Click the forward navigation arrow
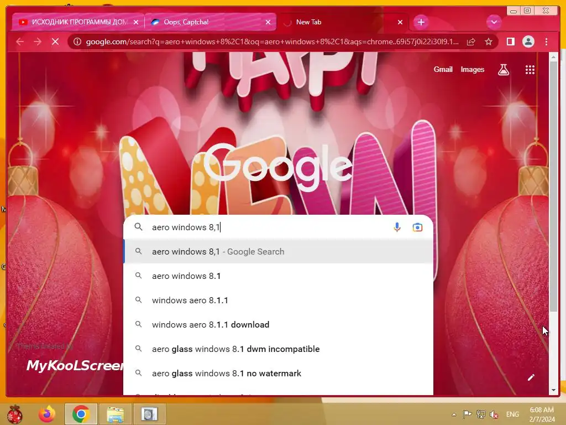Screen dimensions: 566x425 pyautogui.click(x=38, y=42)
